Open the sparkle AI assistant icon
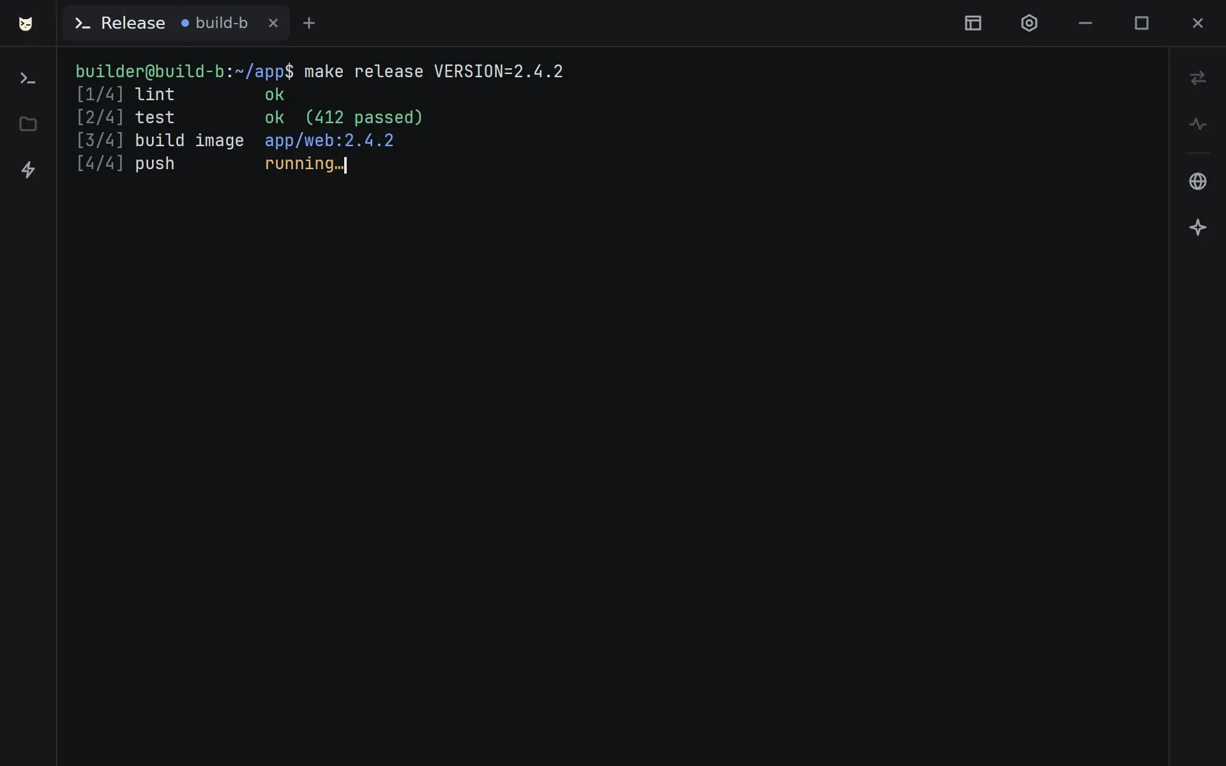 [x=1198, y=227]
